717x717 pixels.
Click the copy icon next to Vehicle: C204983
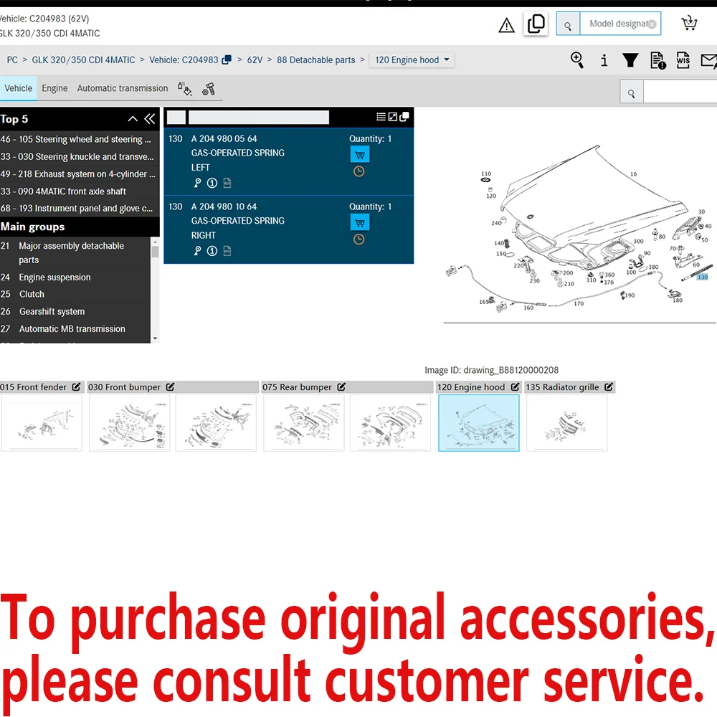tap(227, 60)
